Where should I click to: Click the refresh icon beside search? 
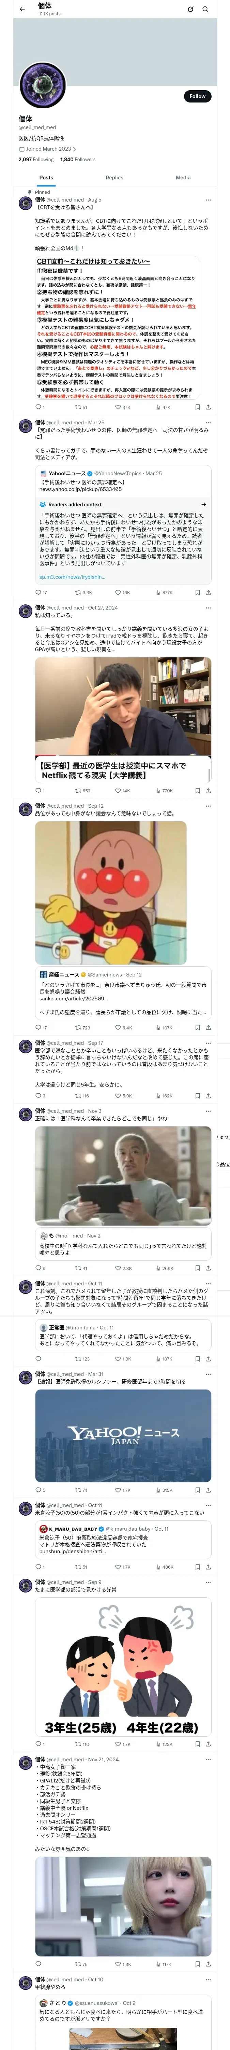tap(190, 9)
